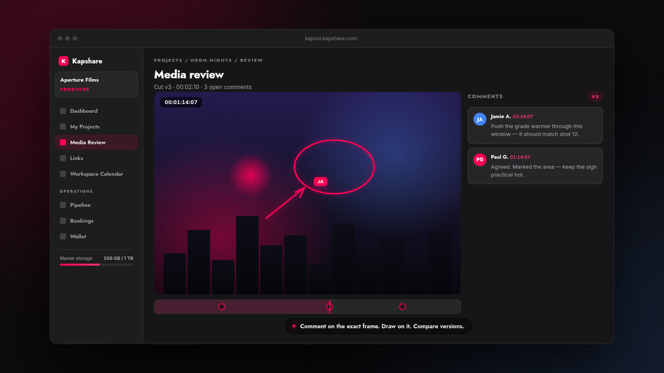
Task: Click the My Projects sidebar icon
Action: click(63, 126)
